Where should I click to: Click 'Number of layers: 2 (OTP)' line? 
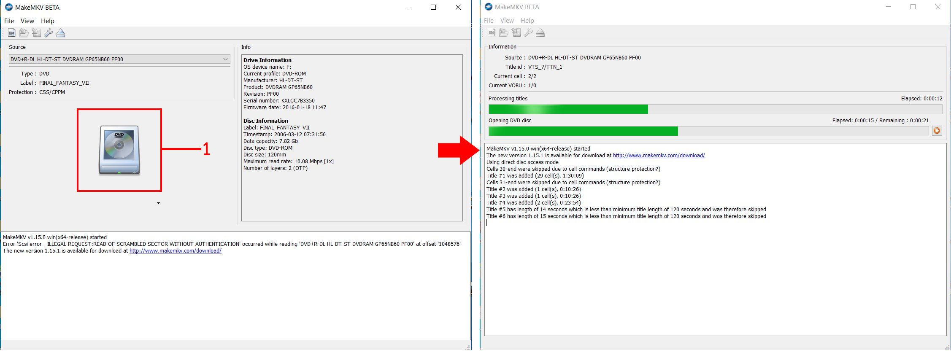click(276, 168)
